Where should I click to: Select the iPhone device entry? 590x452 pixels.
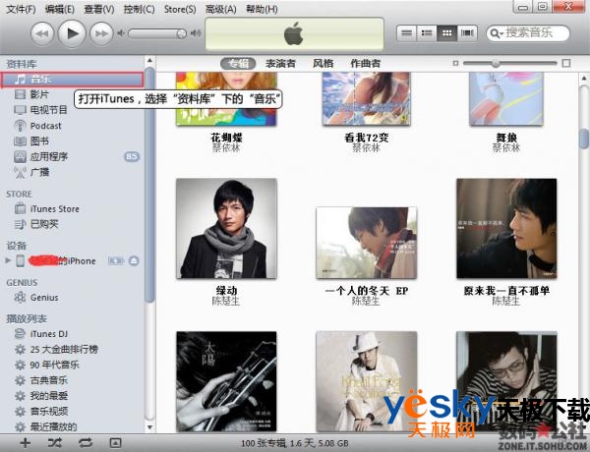(62, 260)
